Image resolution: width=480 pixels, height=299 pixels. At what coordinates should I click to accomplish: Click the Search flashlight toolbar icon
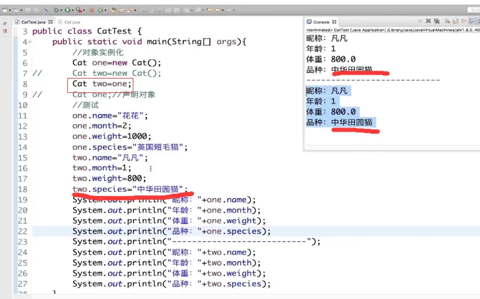click(x=130, y=10)
